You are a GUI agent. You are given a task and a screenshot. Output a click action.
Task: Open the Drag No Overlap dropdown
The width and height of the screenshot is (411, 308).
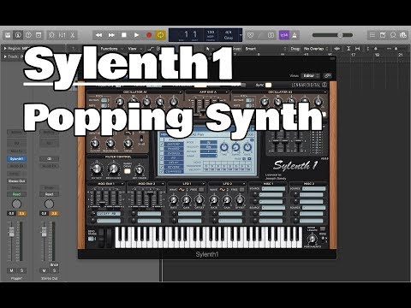pos(316,49)
